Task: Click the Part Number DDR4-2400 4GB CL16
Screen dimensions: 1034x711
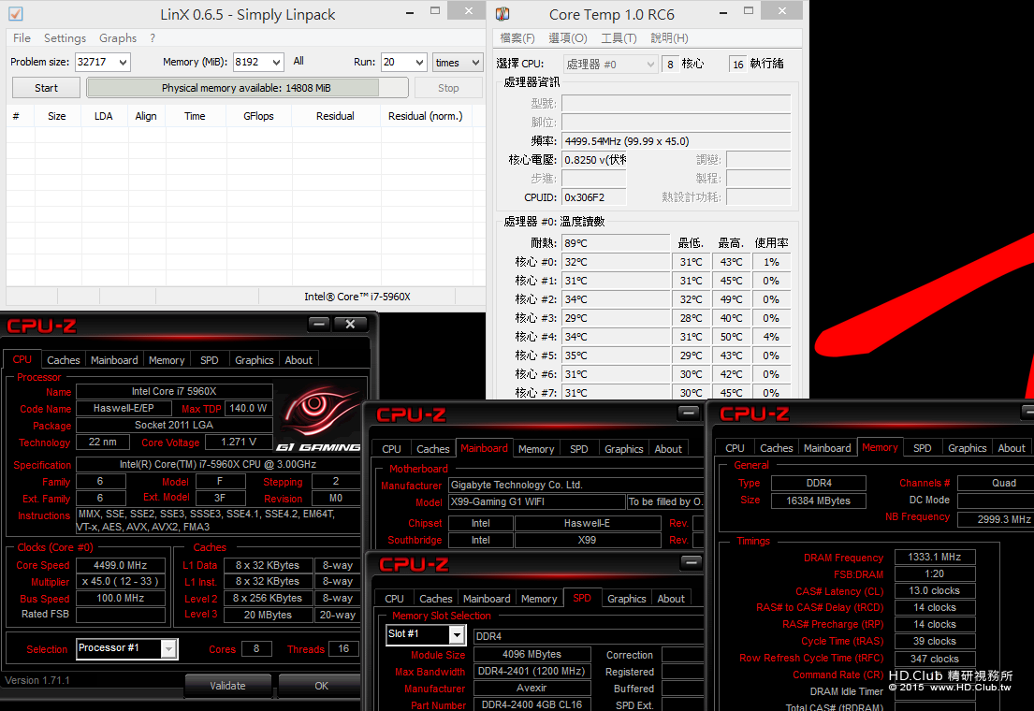Action: (x=532, y=704)
